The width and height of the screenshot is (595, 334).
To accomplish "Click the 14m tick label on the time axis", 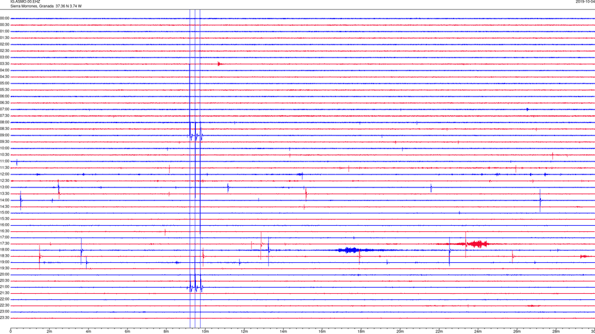I will 283,332.
